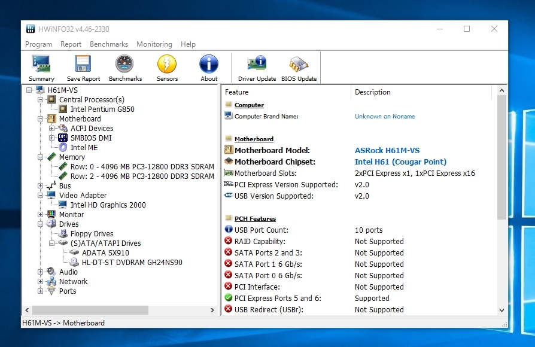Click the tree panel scroll left arrow

28,310
